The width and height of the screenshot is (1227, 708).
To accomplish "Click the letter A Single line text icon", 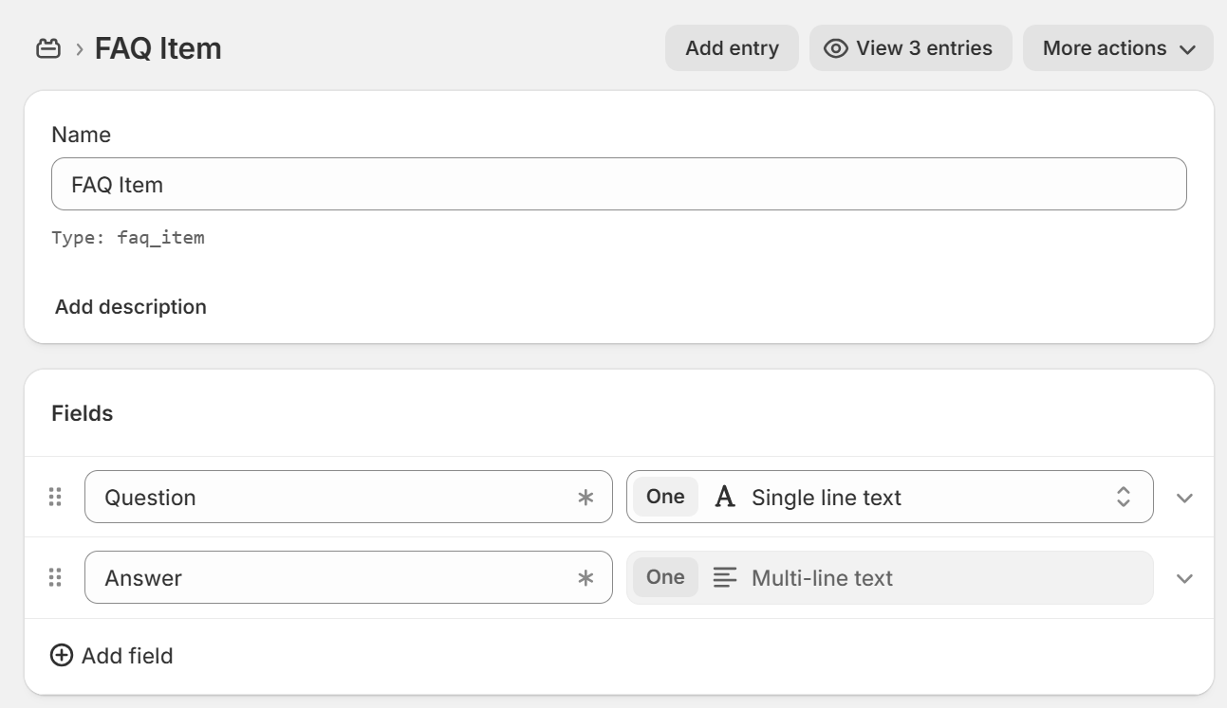I will [725, 497].
